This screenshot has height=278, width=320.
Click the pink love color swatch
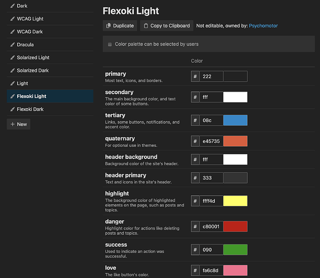click(x=236, y=270)
